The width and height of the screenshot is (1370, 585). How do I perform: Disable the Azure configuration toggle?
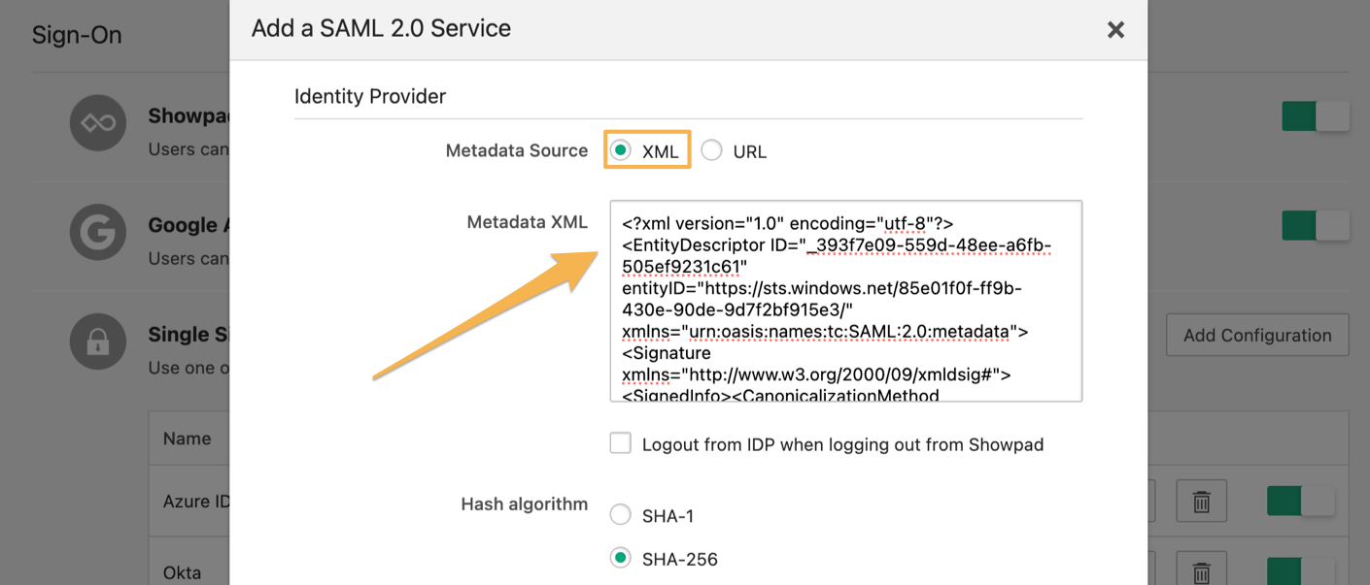(x=1300, y=502)
